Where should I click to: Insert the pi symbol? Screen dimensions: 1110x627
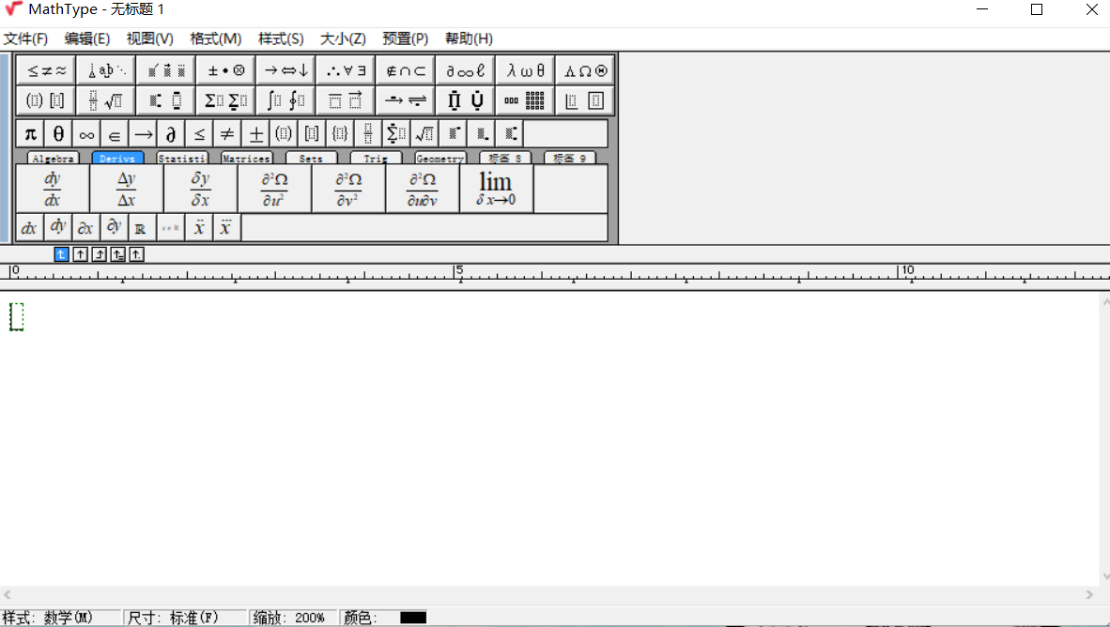(x=30, y=133)
